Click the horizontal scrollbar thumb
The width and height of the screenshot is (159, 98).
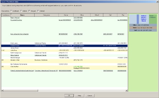click(21, 91)
